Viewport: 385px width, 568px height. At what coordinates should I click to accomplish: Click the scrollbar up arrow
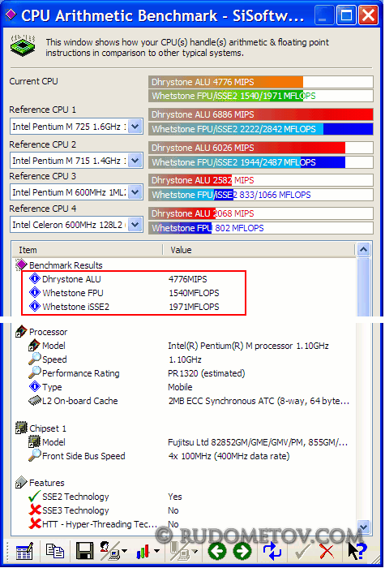coord(363,250)
